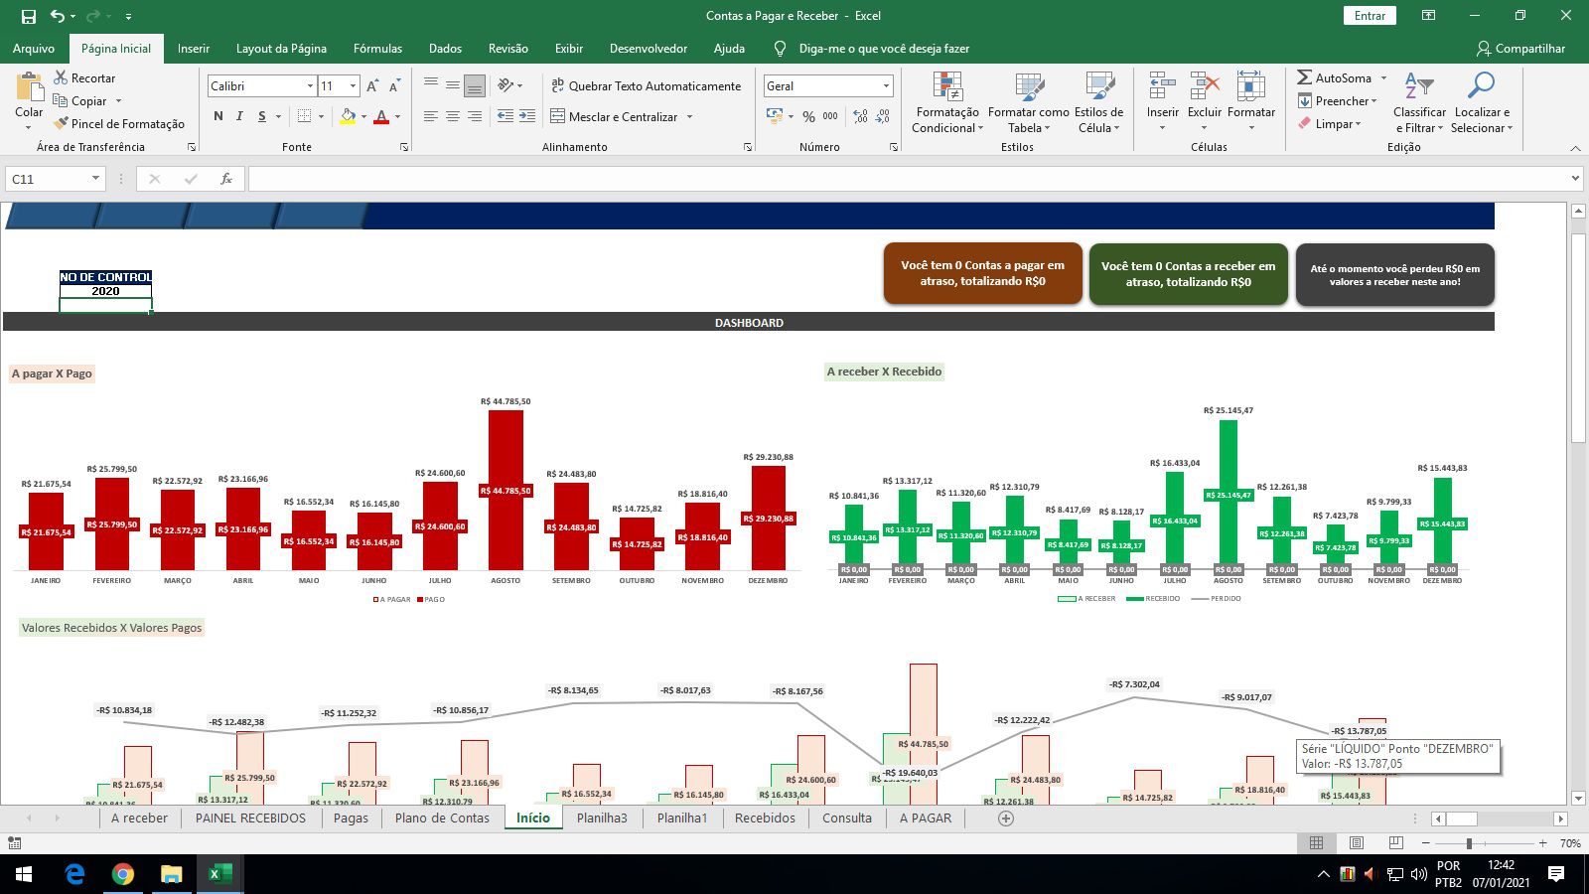Click the zoom slider handle
Viewport: 1589px width, 894px height.
pyautogui.click(x=1469, y=843)
